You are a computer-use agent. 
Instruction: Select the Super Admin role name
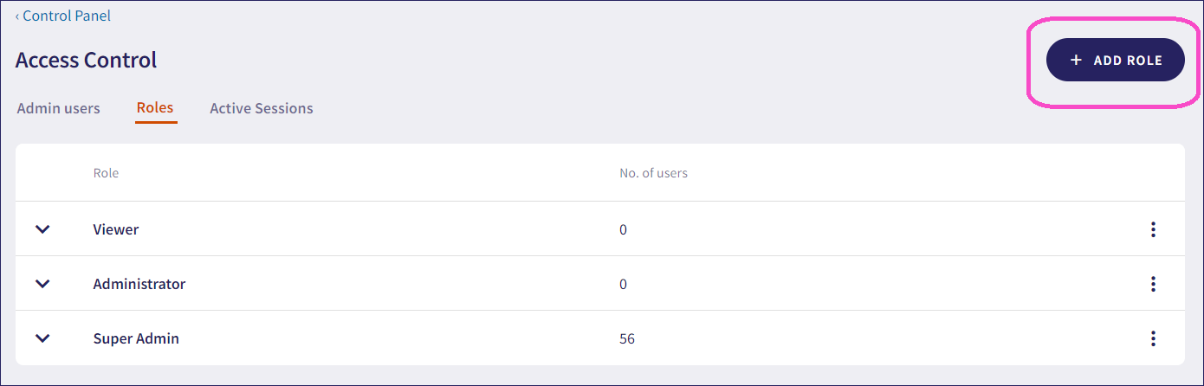click(136, 338)
